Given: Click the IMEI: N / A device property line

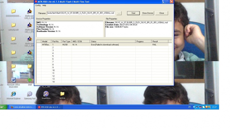Looking at the screenshot, I should point(42,23).
